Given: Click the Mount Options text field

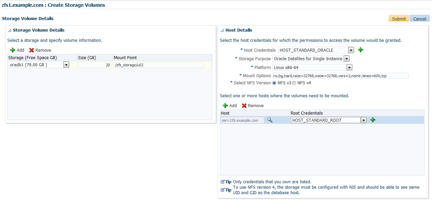Looking at the screenshot, I should (340, 76).
